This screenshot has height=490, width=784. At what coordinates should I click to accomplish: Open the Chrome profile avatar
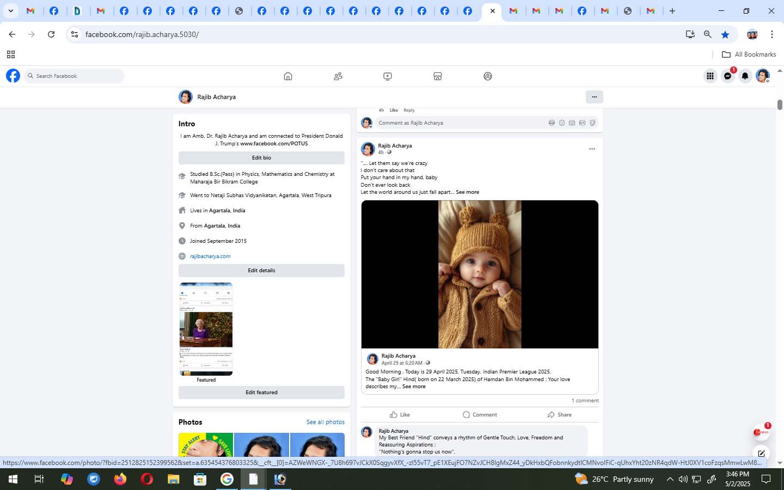click(752, 34)
